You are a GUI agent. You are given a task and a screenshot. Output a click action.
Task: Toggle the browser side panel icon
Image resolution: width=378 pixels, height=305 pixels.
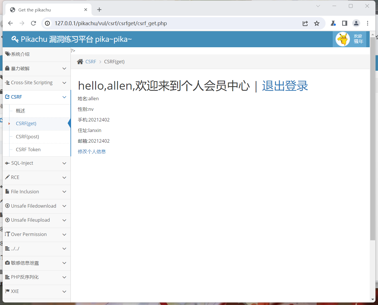344,23
